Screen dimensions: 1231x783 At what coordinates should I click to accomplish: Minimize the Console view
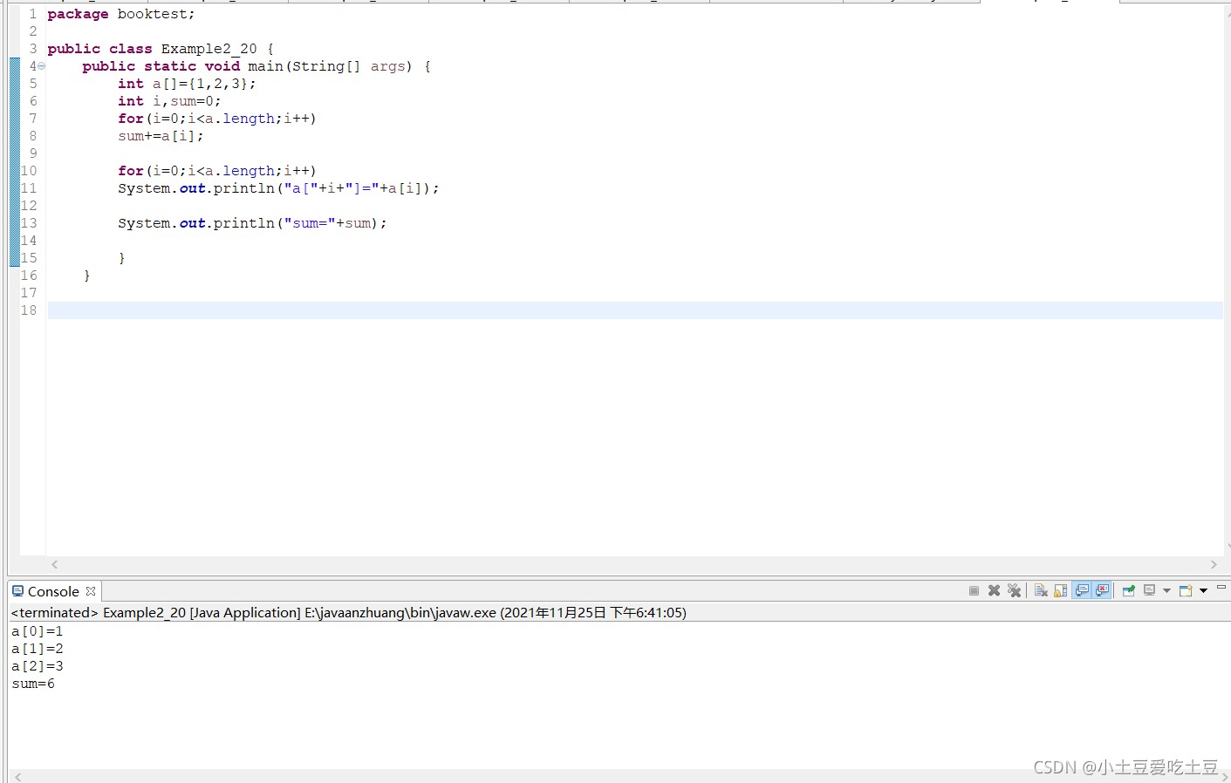tap(1221, 589)
